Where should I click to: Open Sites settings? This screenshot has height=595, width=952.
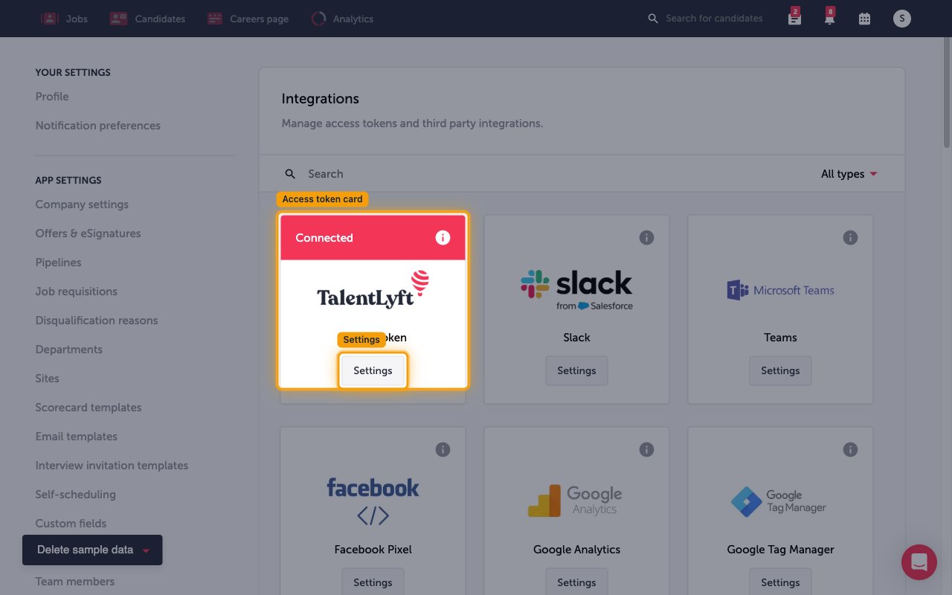click(47, 379)
